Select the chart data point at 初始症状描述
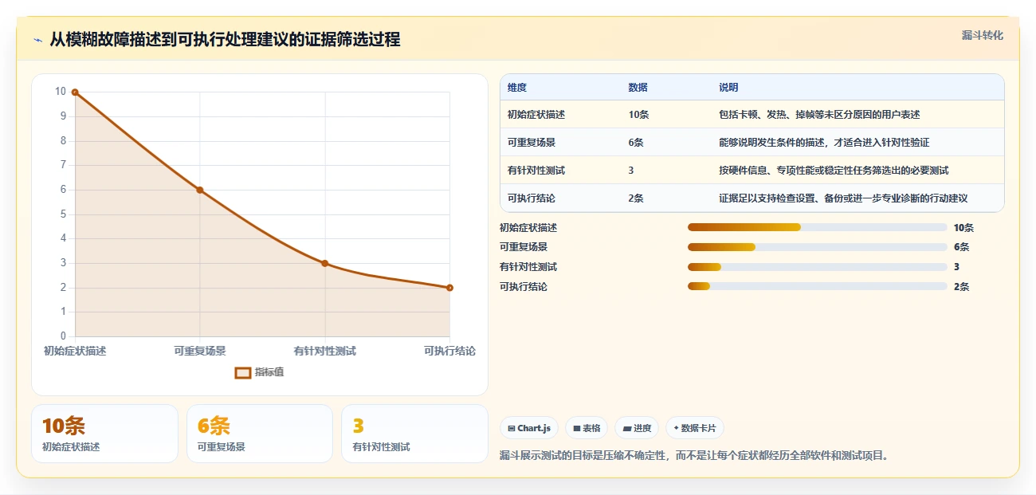The image size is (1036, 495). (x=75, y=92)
